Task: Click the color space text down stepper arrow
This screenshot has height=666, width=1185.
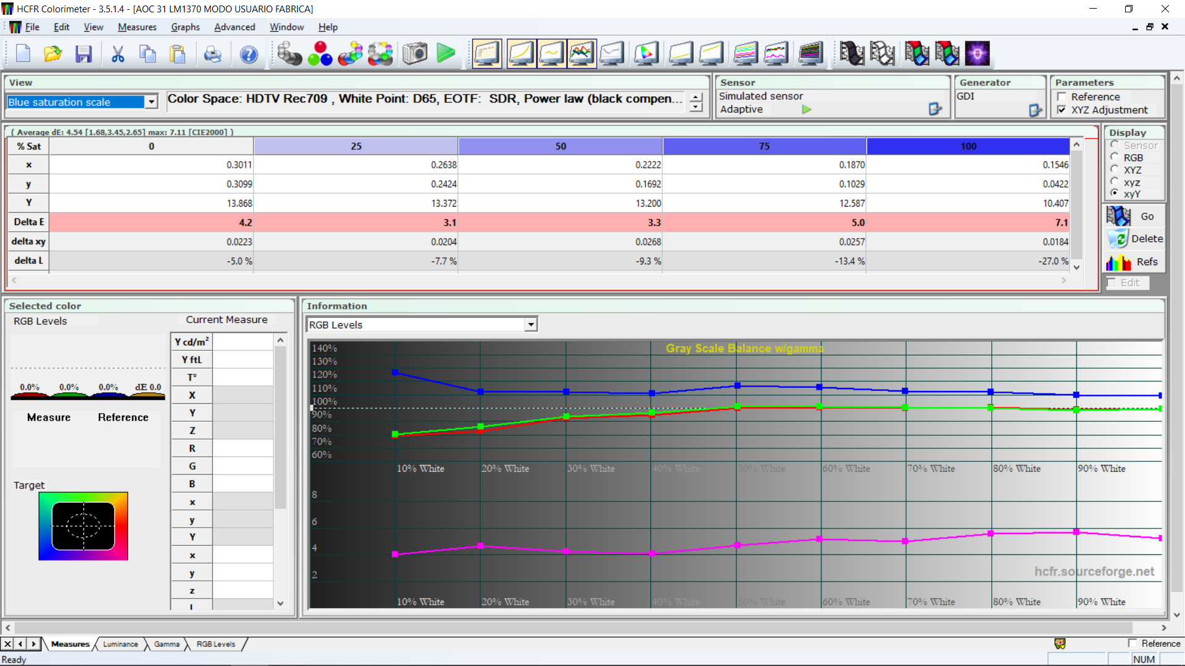Action: 696,107
